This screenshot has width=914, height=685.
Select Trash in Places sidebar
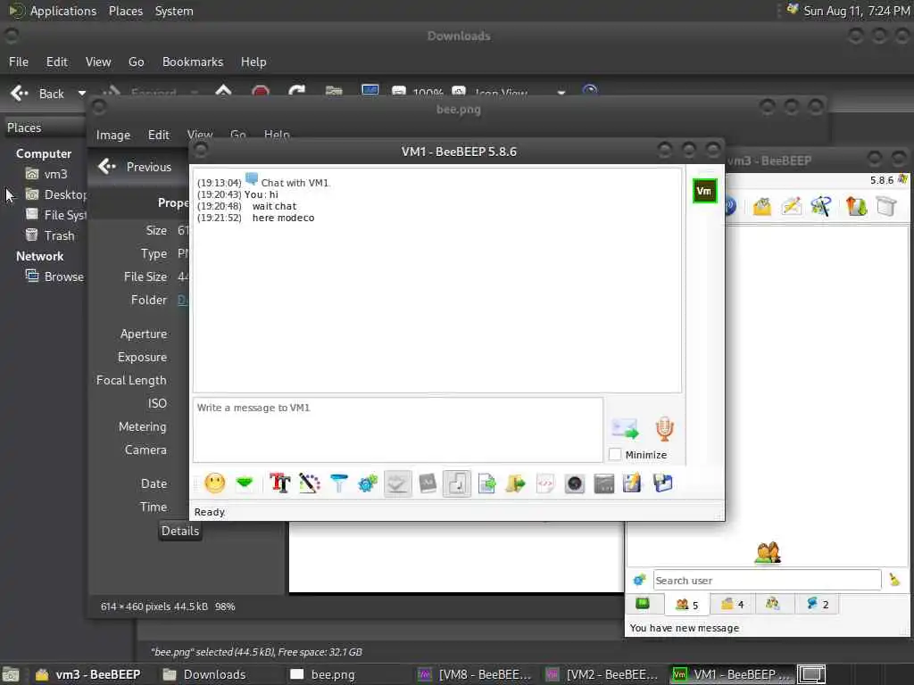(x=50, y=235)
